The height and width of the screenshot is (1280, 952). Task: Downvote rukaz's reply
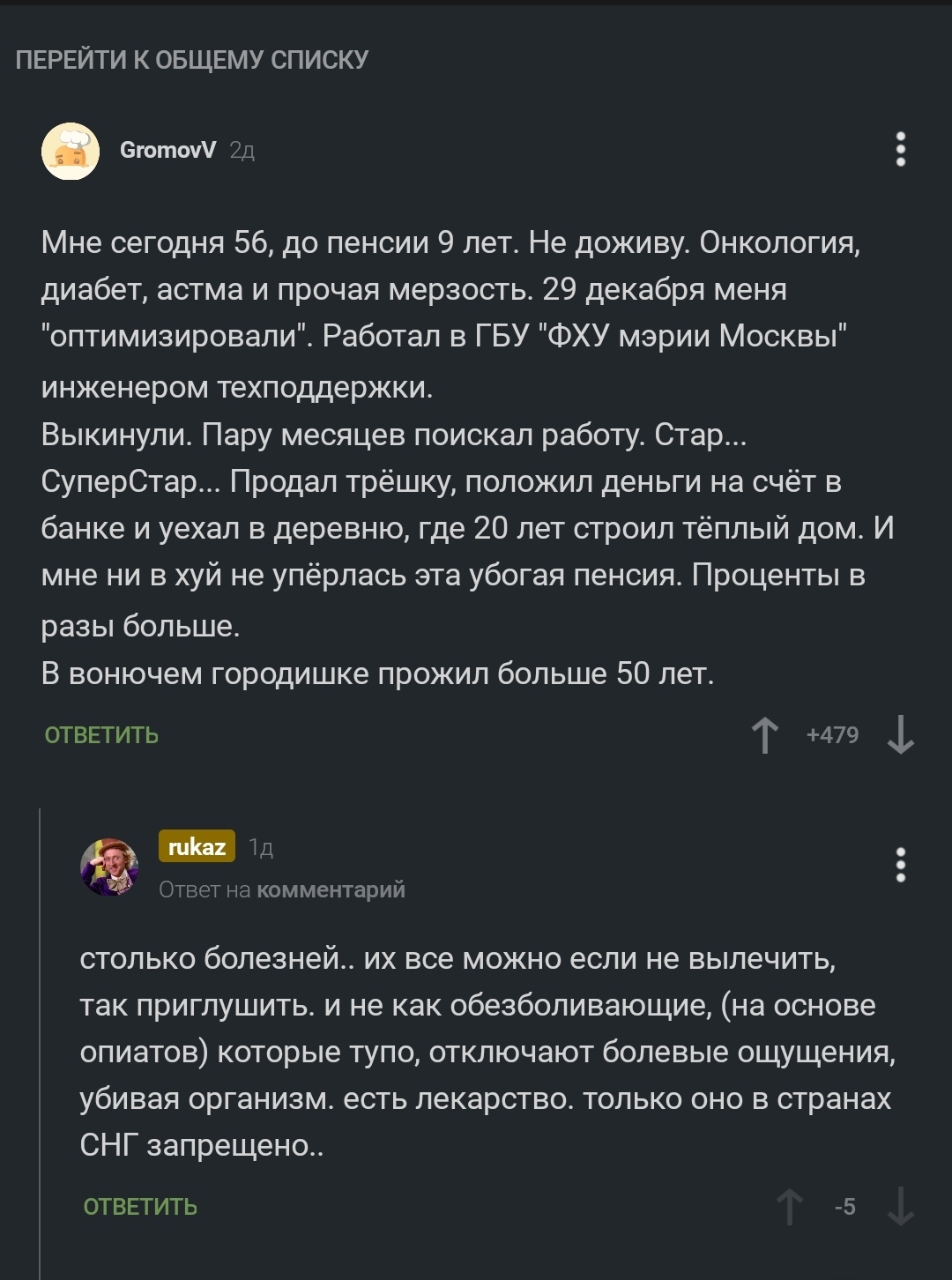click(x=900, y=1207)
